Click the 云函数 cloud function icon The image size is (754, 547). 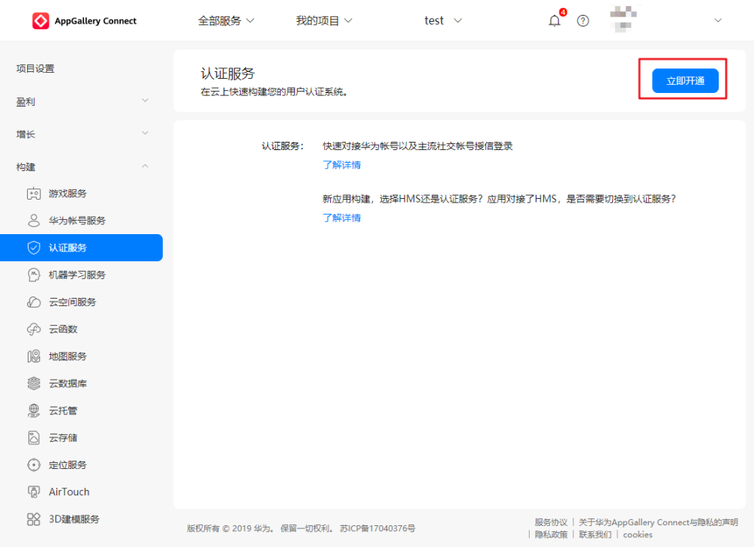[34, 329]
